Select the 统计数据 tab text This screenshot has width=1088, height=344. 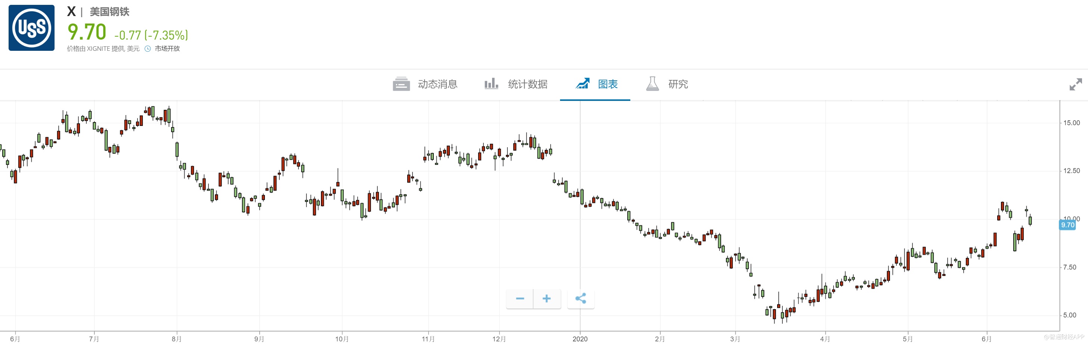[528, 84]
